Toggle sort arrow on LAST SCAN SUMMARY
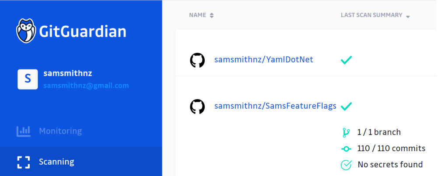The image size is (448, 176). coord(408,17)
